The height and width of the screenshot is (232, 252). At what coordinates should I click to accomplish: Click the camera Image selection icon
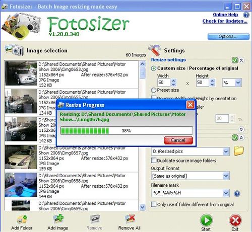tap(14, 50)
